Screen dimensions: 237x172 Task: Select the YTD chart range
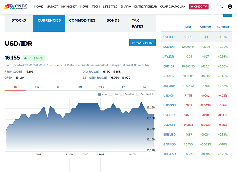coord(102,87)
